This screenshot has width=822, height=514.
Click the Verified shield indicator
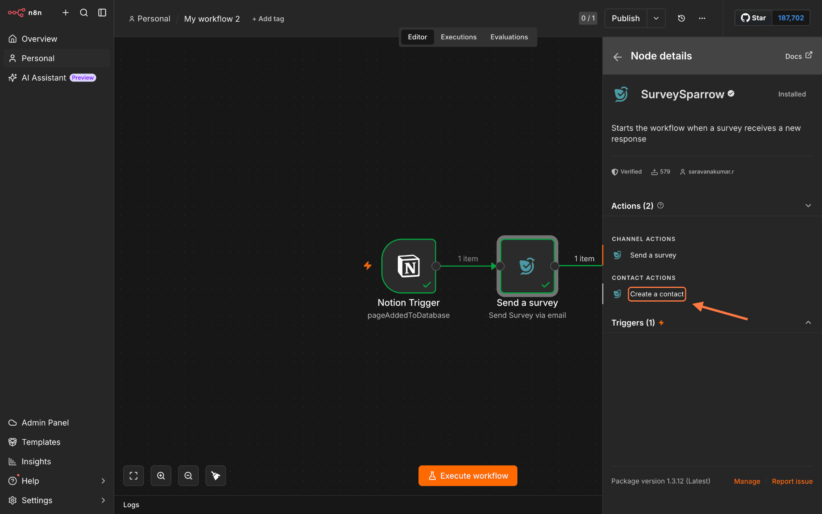(627, 171)
